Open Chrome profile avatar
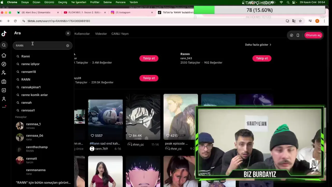This screenshot has width=332, height=187. [317, 21]
